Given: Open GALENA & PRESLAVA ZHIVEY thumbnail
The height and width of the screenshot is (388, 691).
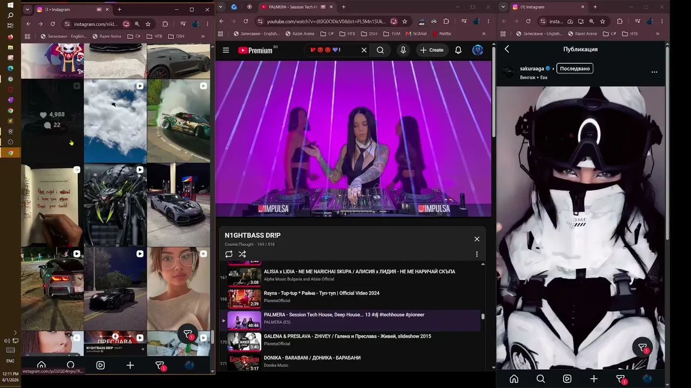Looking at the screenshot, I should point(244,342).
